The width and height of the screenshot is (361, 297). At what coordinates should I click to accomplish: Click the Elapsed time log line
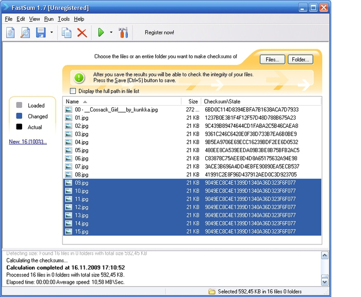point(65,282)
